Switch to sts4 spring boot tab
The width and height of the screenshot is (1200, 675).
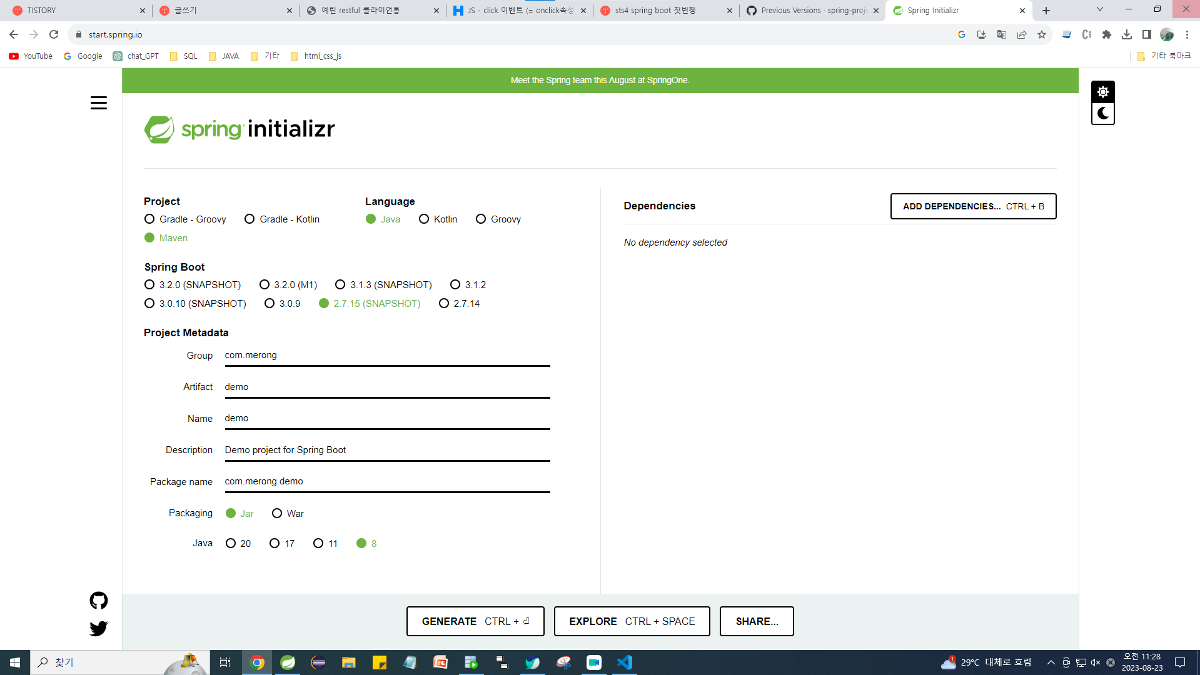pos(665,11)
